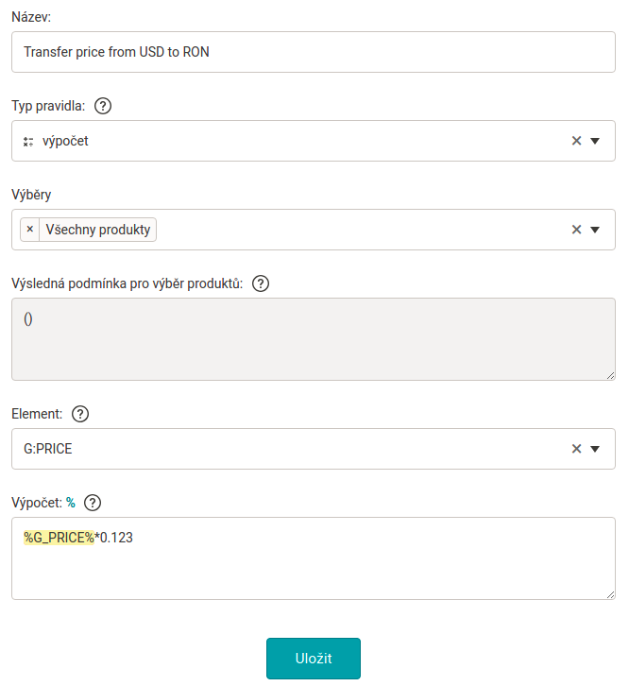The image size is (629, 686).
Task: Click into the Název text field
Action: tap(314, 52)
